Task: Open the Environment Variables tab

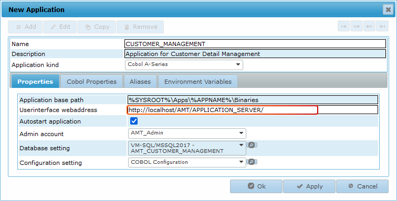Action: tap(198, 81)
